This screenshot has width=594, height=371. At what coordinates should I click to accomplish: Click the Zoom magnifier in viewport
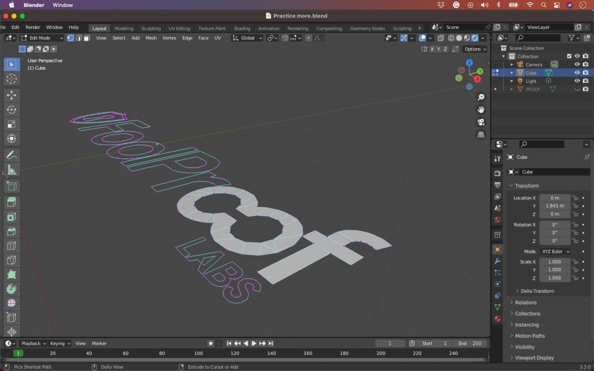(x=481, y=97)
